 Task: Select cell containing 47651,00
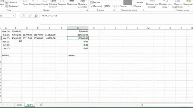(16, 35)
